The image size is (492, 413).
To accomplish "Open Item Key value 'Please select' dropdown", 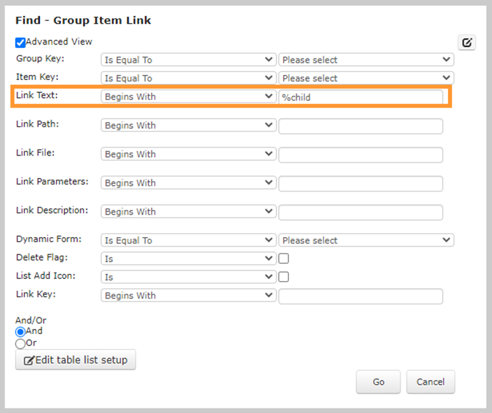I will coord(366,78).
